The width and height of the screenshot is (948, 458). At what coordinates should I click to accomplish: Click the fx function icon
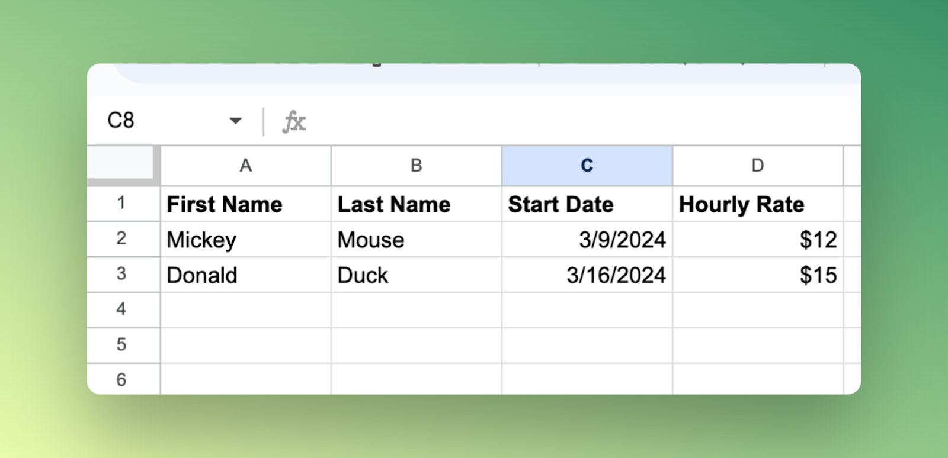click(294, 122)
